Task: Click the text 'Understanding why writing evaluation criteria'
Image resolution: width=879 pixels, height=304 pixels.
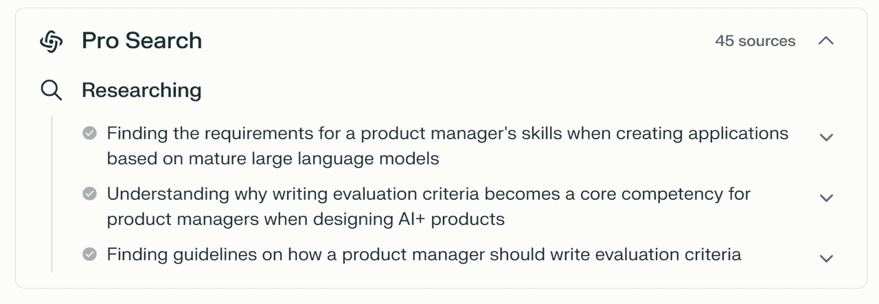Action: click(293, 194)
